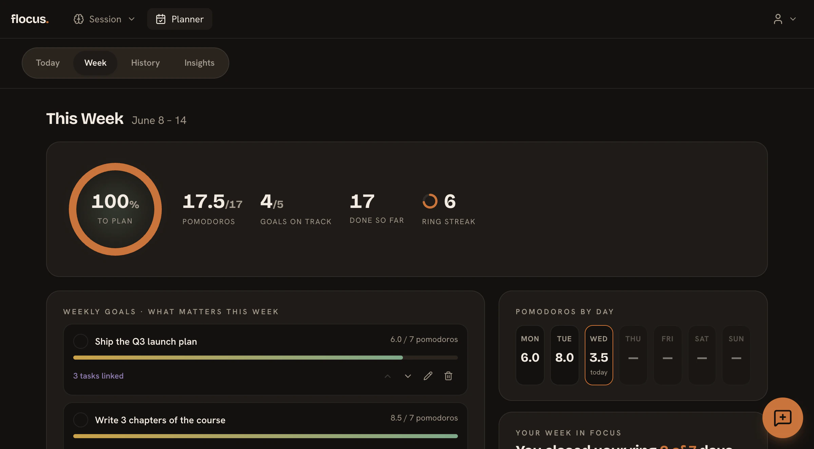Open the 3 tasks linked link
The width and height of the screenshot is (814, 449).
[x=98, y=376]
